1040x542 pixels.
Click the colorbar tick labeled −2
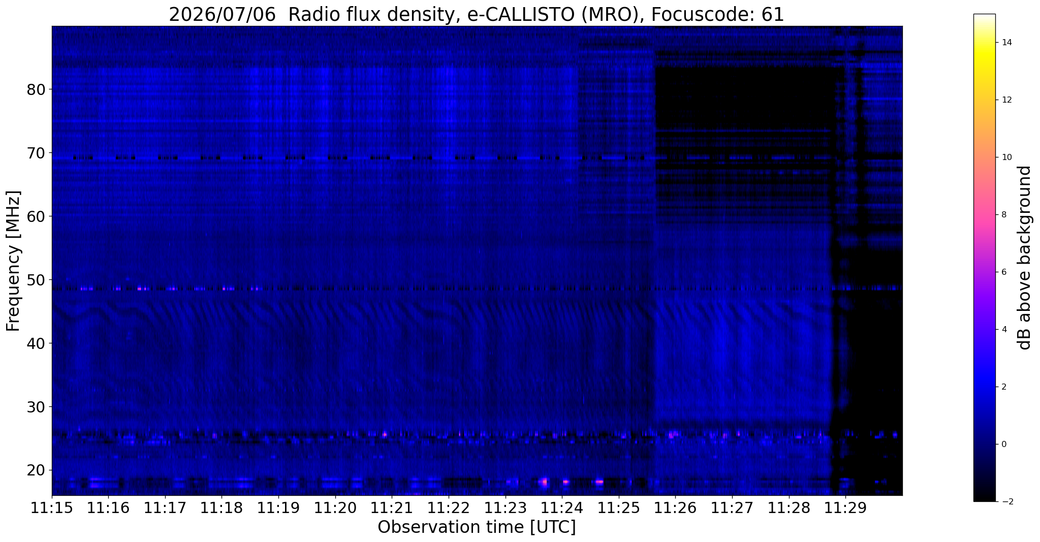pyautogui.click(x=1004, y=501)
